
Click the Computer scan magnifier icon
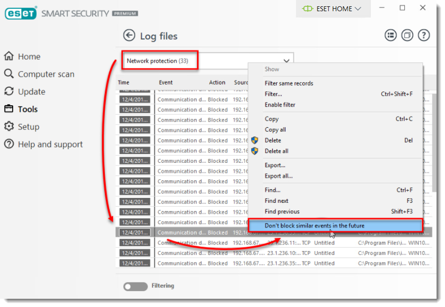pos(9,73)
